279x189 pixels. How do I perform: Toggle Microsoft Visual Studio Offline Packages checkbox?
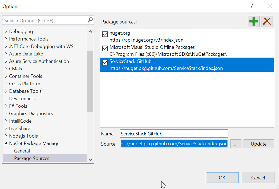coord(105,48)
